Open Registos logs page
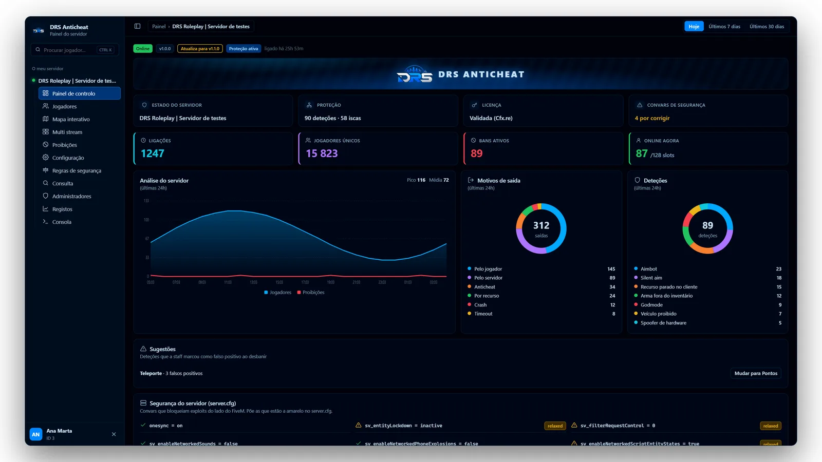Viewport: 822px width, 462px height. tap(80, 209)
